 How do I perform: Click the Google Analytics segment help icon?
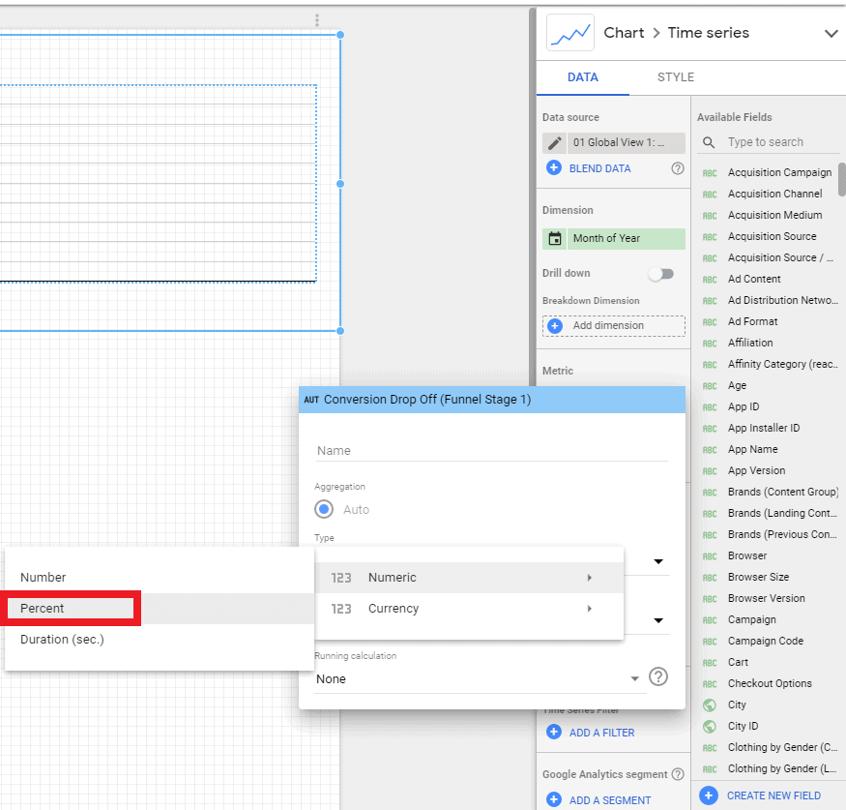[678, 774]
